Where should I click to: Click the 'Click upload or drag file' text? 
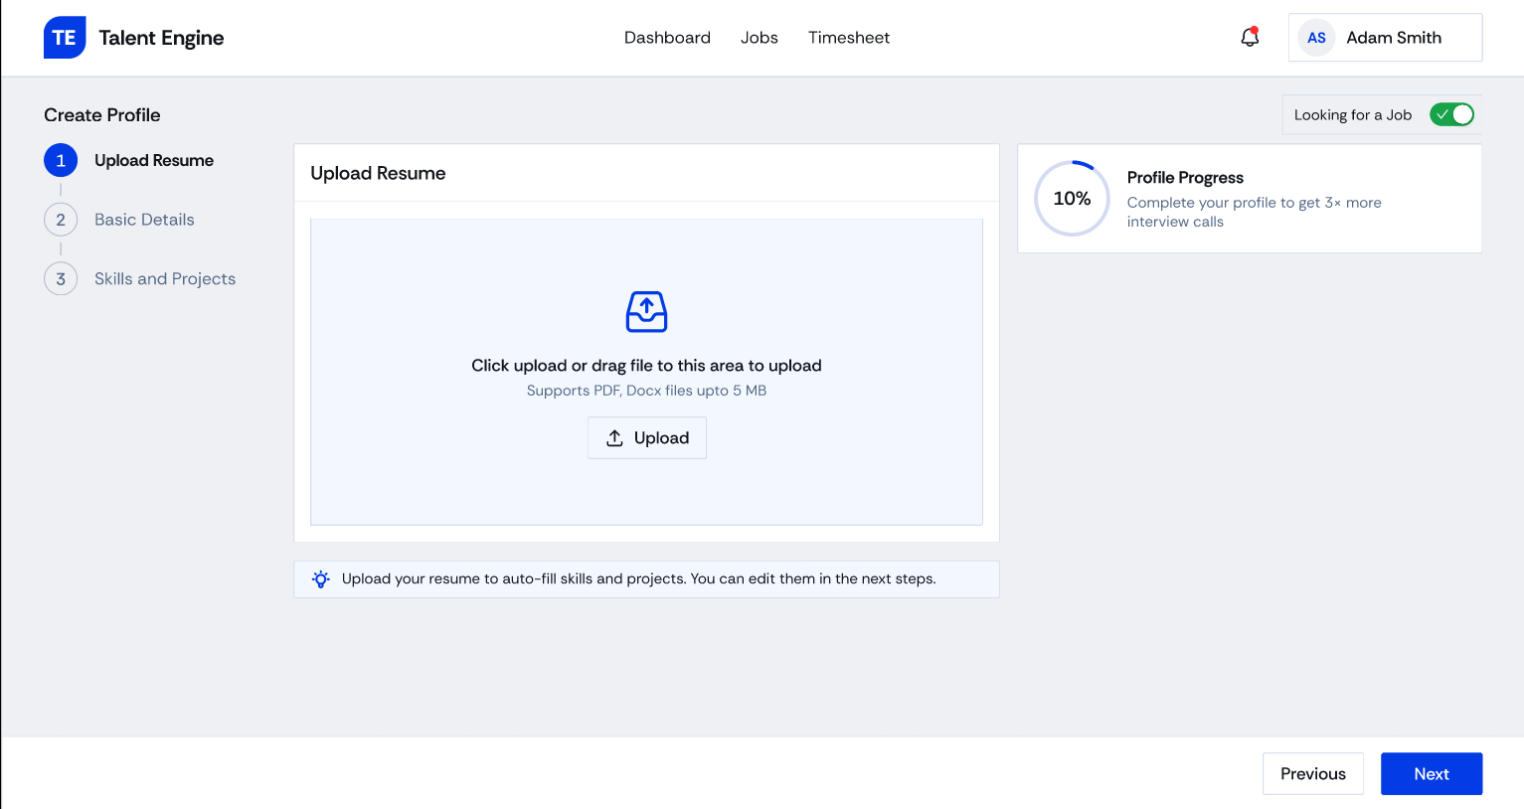pyautogui.click(x=646, y=366)
